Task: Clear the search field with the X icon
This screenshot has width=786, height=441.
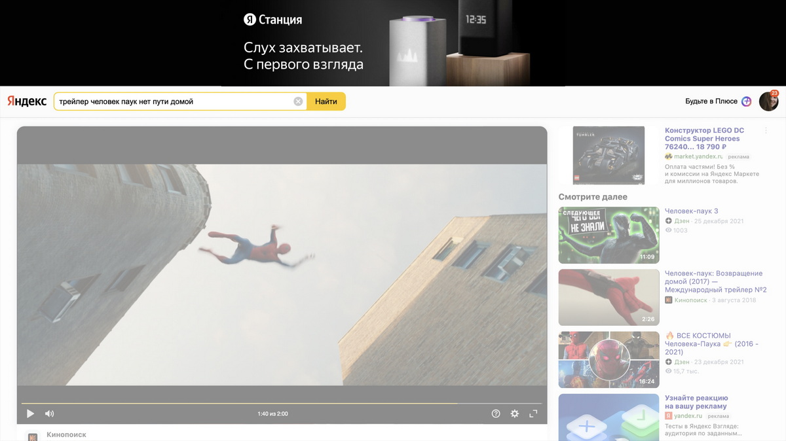Action: [298, 101]
